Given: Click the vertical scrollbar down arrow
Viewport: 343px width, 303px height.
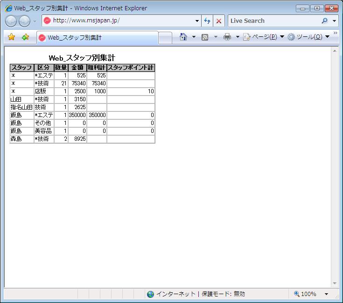Looking at the screenshot, I should (335, 283).
